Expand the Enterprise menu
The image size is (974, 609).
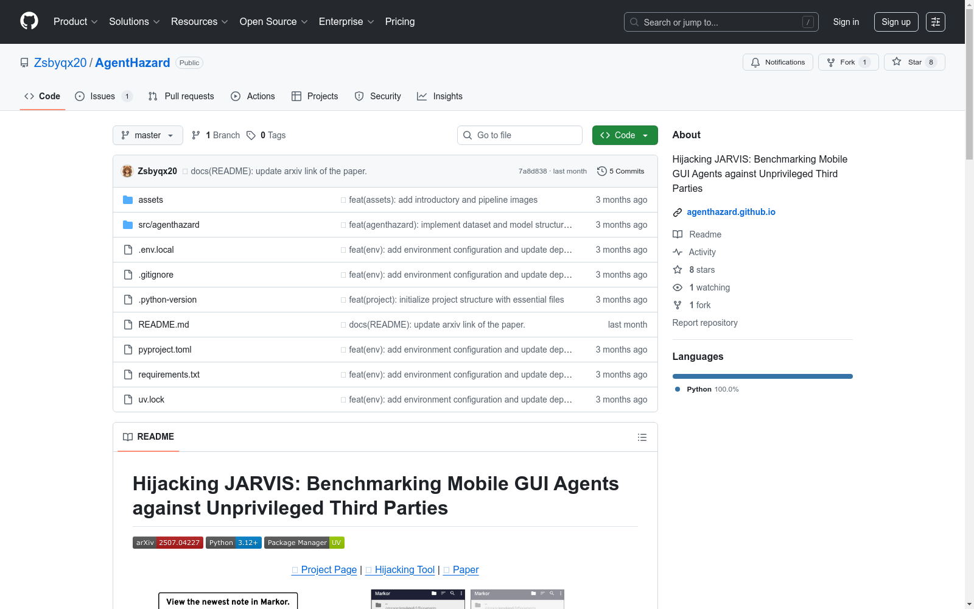346,21
